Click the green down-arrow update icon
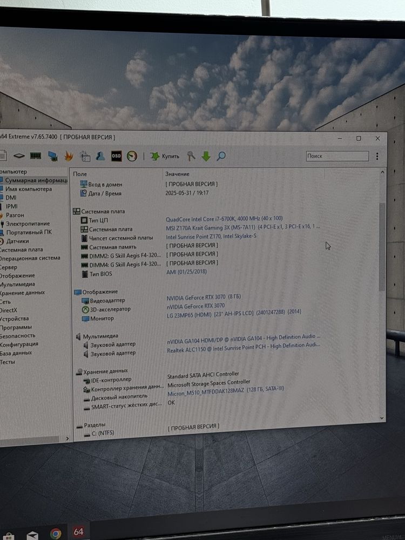 206,157
